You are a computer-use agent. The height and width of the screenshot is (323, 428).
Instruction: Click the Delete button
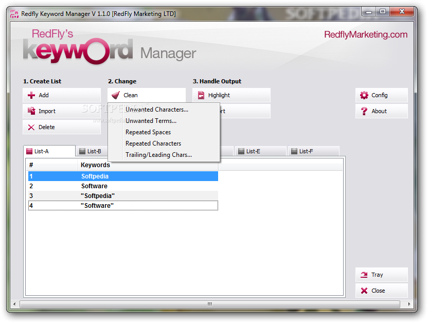(62, 127)
